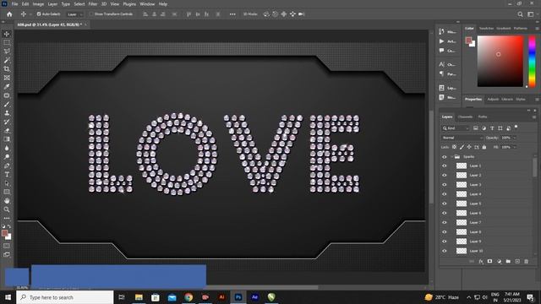Click the three-dots more options button
The height and width of the screenshot is (304, 541).
[232, 14]
